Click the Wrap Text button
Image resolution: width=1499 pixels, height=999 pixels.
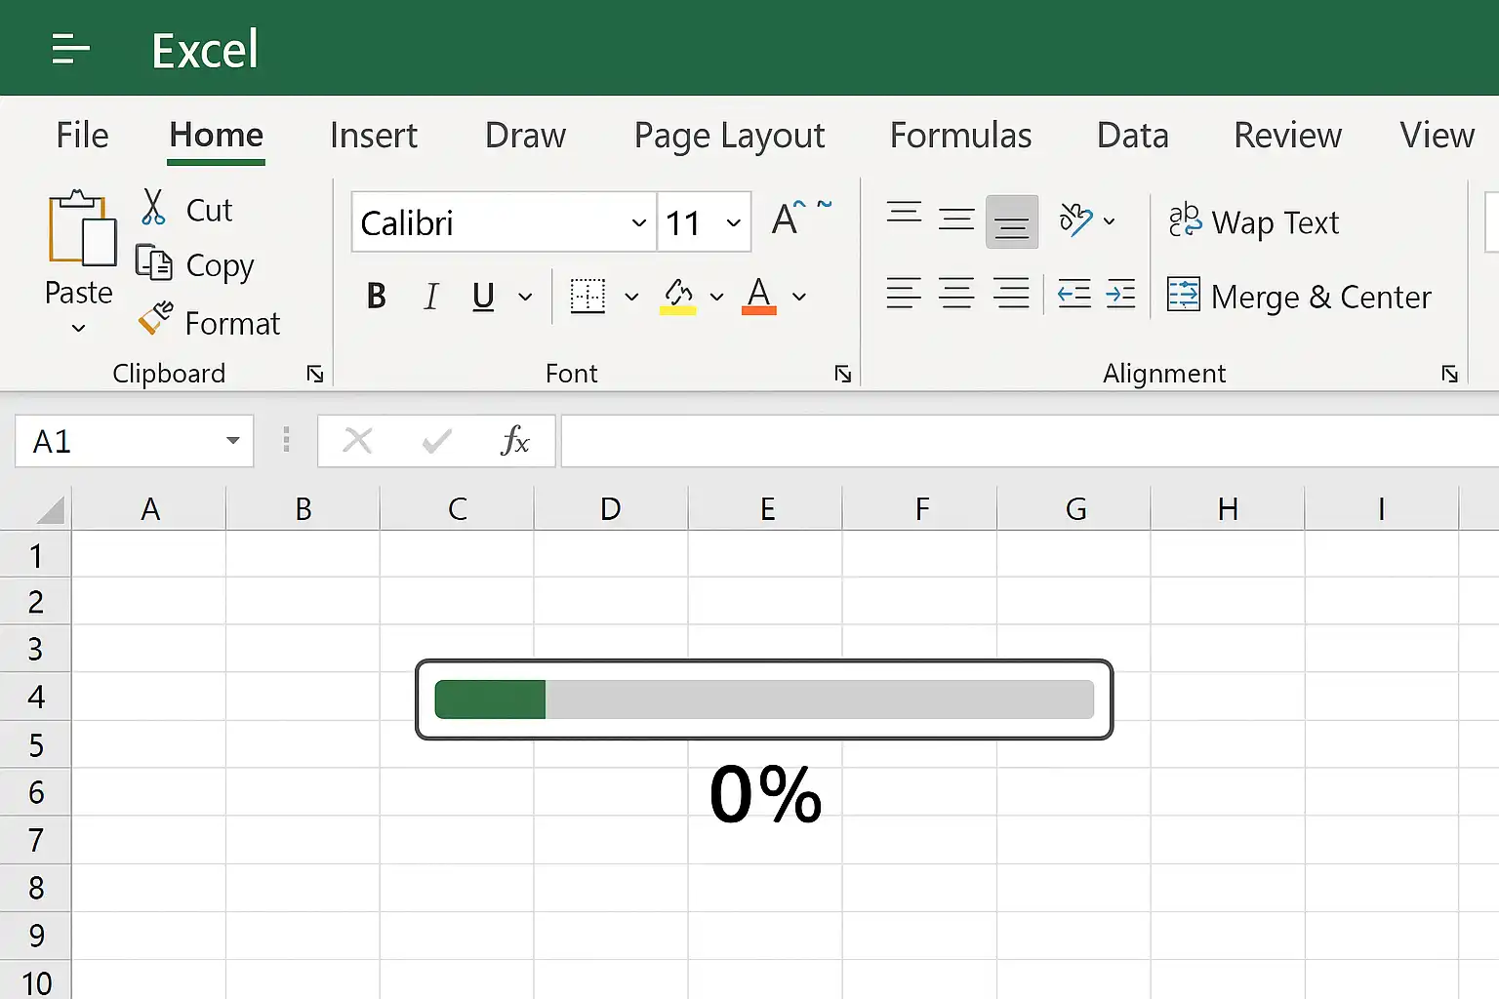click(1254, 222)
